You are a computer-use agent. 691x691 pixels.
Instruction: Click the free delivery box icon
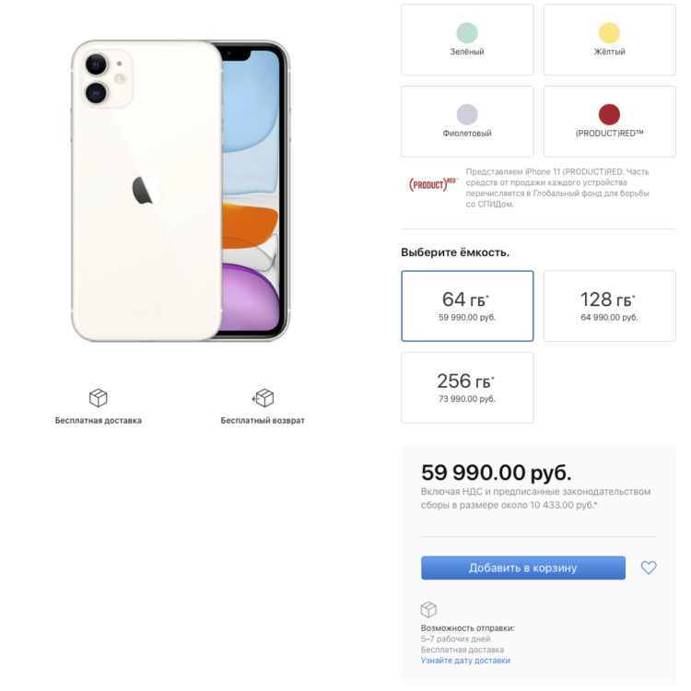98,397
